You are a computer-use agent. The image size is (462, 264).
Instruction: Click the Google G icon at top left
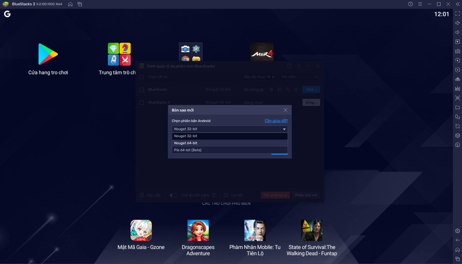(7, 14)
